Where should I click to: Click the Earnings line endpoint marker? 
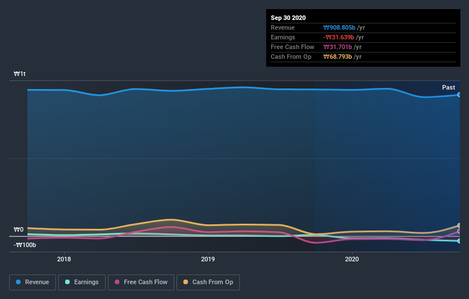[459, 241]
